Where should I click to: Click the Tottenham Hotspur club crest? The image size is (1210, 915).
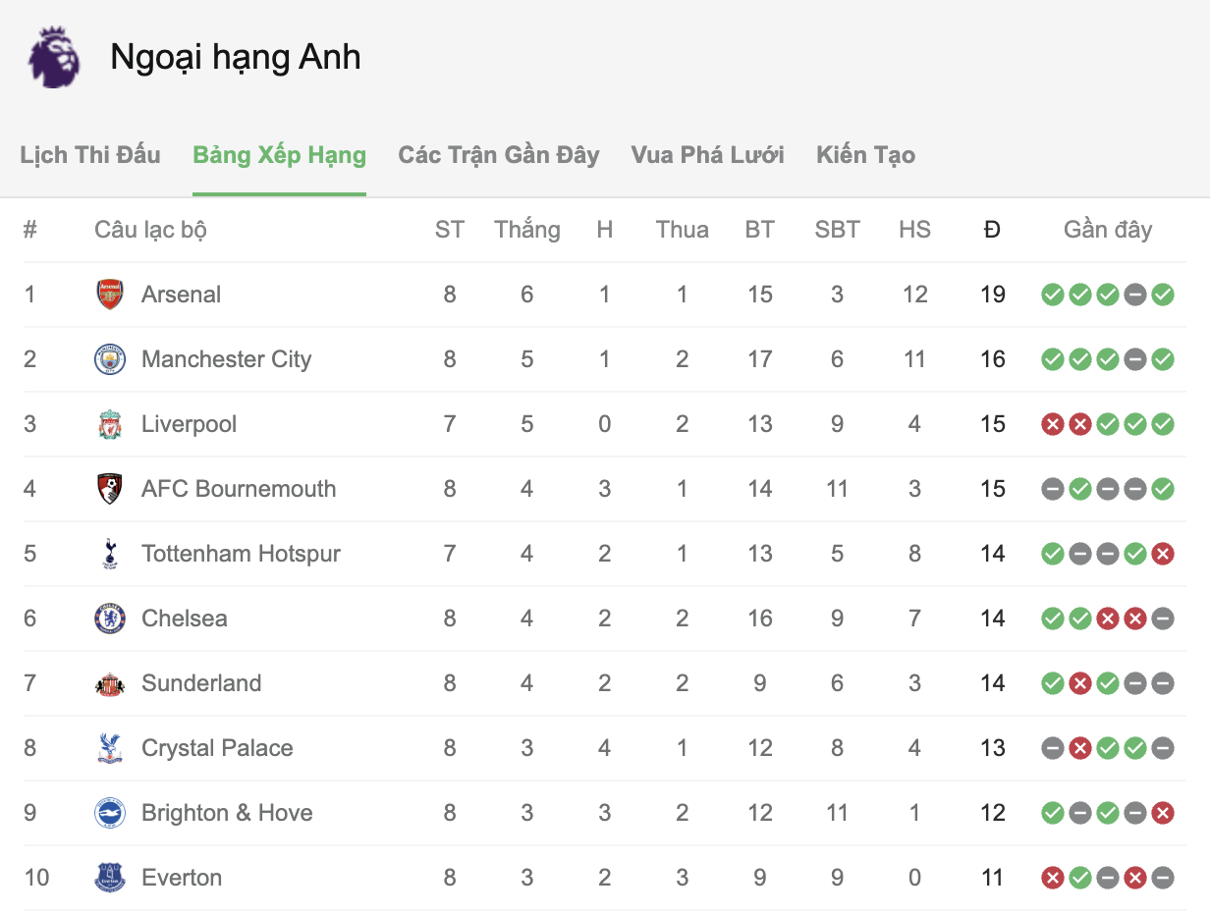pos(110,554)
